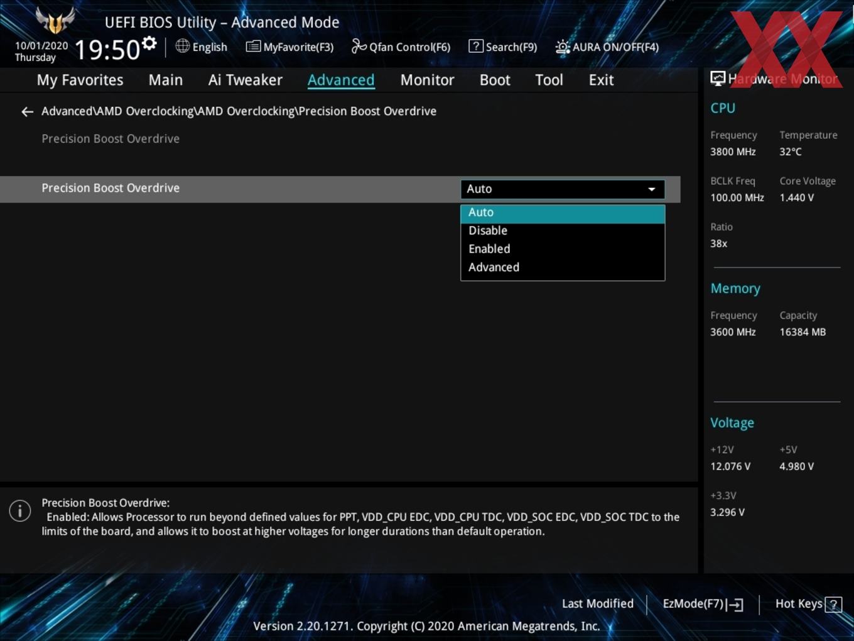Click the EzMode exit arrow icon
Screen dimensions: 854x641
tap(735, 605)
